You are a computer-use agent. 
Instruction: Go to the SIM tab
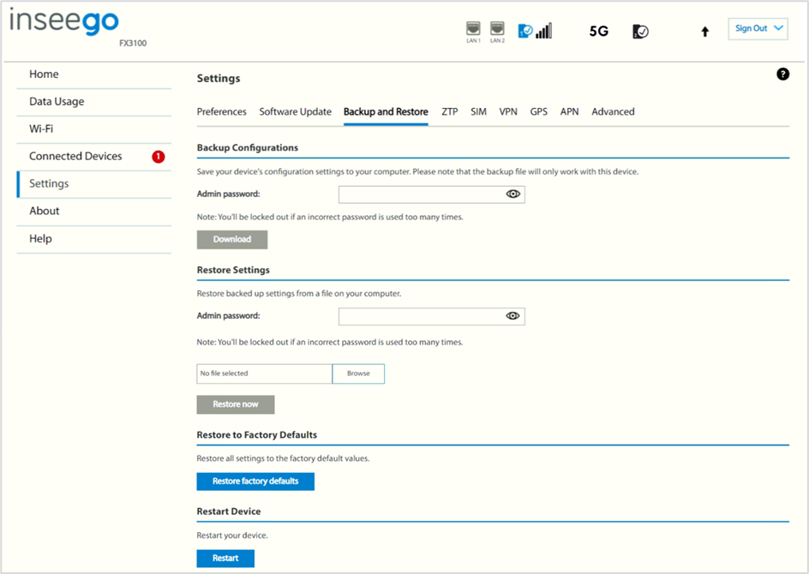pyautogui.click(x=478, y=111)
